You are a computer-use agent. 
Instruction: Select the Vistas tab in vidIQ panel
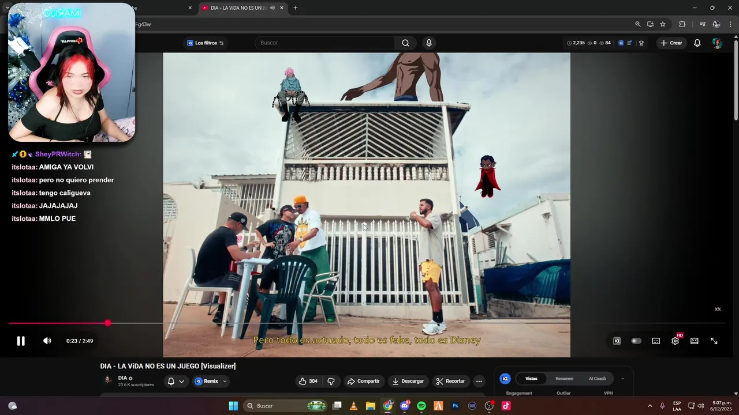click(x=531, y=379)
